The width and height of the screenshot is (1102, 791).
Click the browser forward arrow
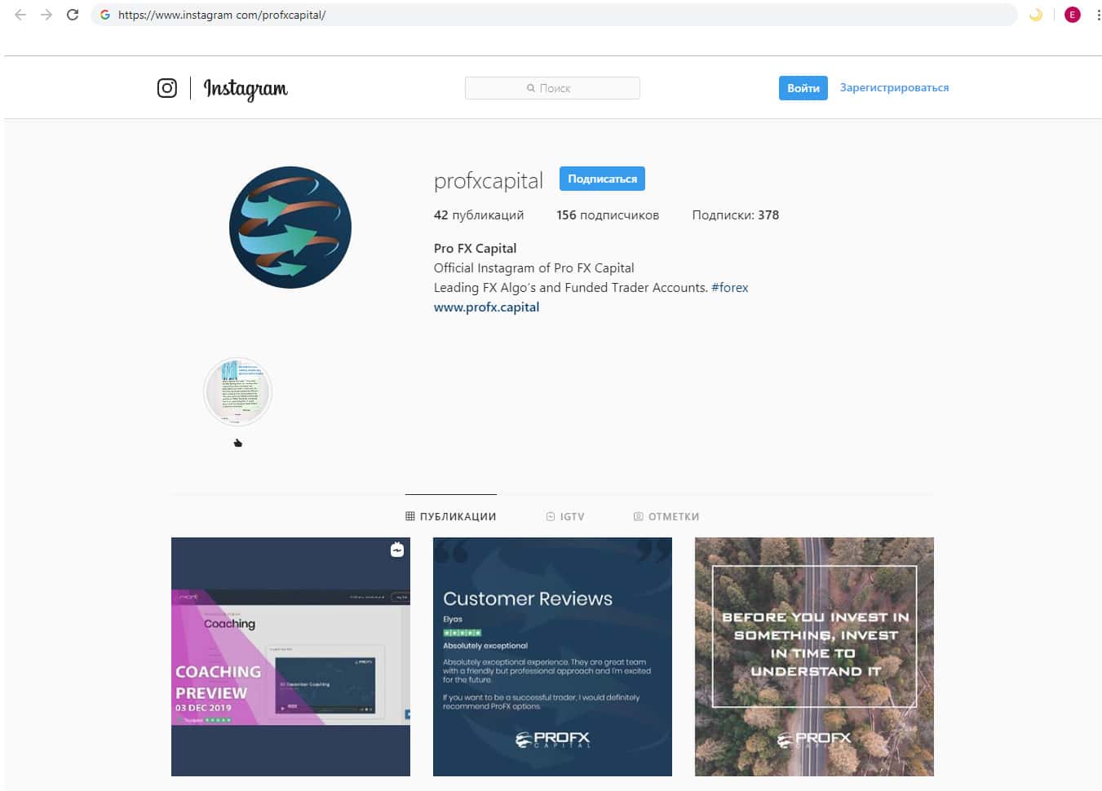pos(46,15)
